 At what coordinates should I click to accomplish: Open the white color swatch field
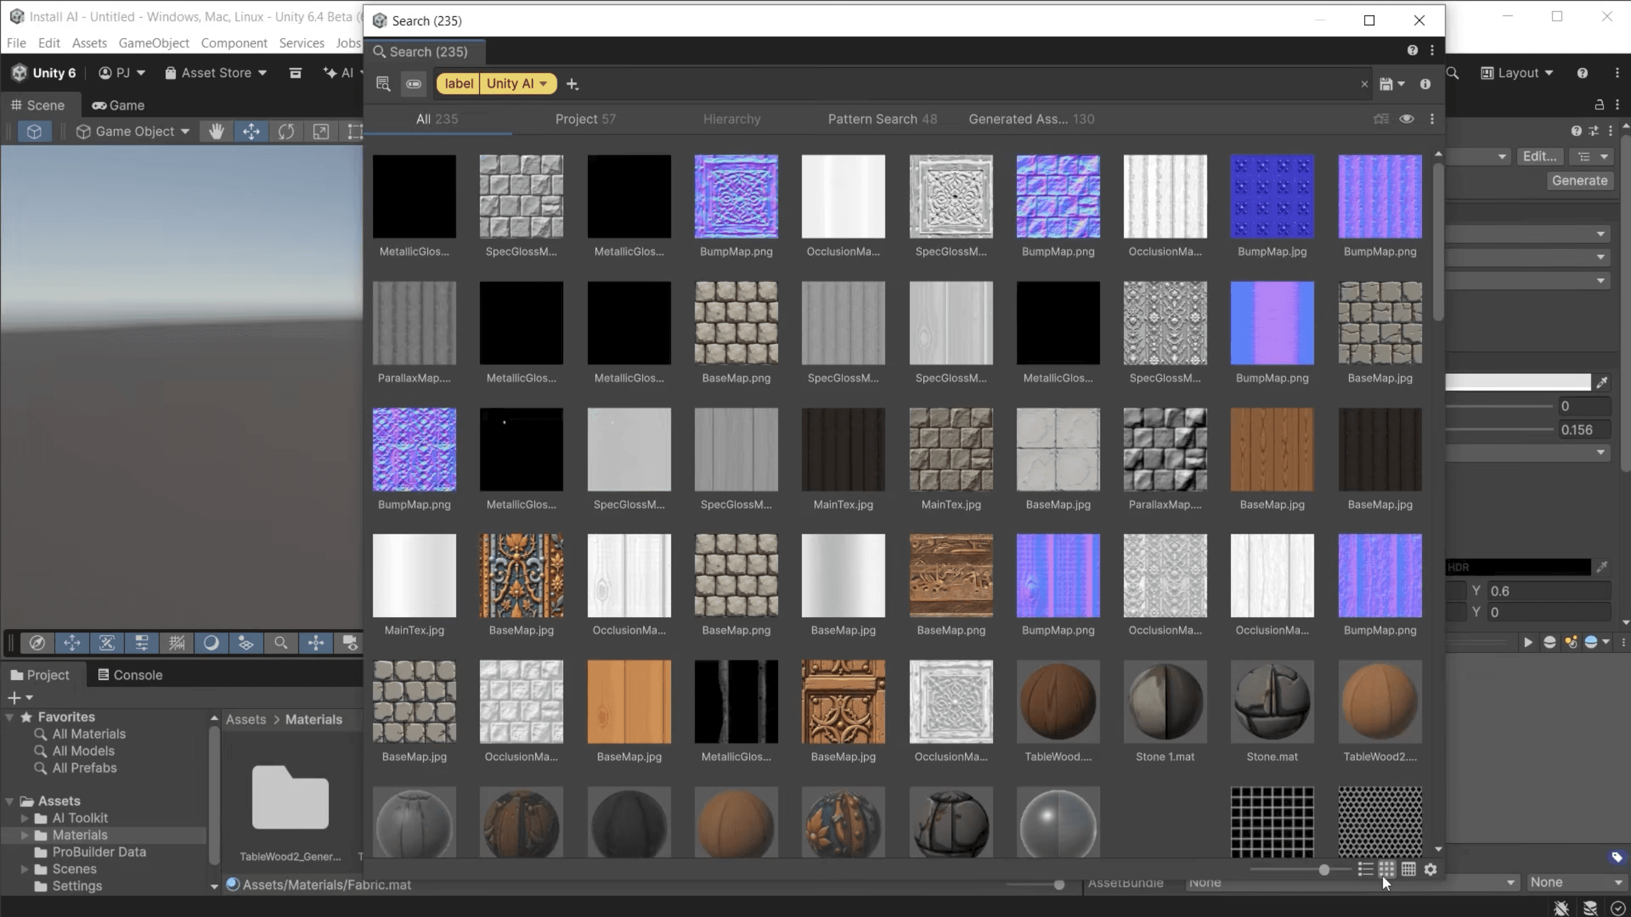pyautogui.click(x=1518, y=381)
